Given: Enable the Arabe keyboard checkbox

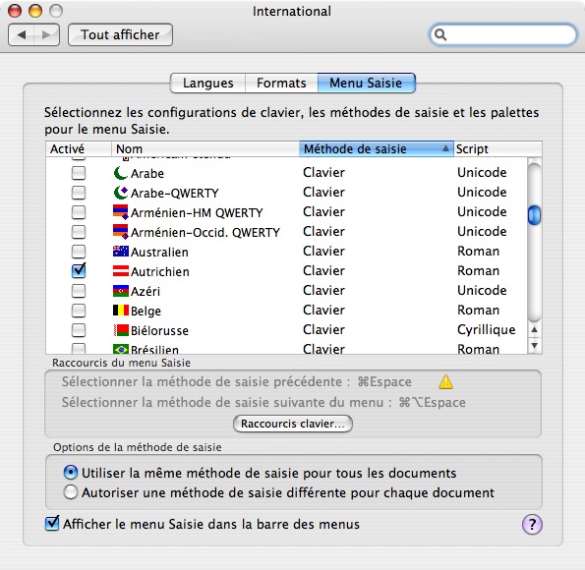Looking at the screenshot, I should coord(79,173).
